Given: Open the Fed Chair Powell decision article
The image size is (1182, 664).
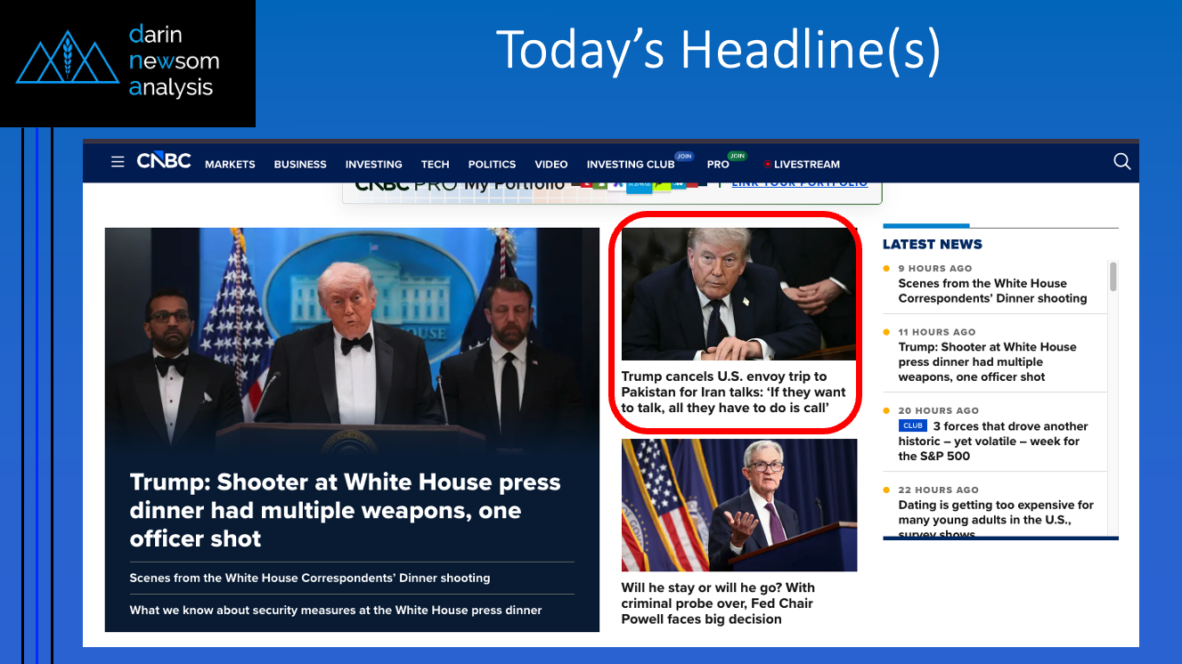Looking at the screenshot, I should coord(718,603).
